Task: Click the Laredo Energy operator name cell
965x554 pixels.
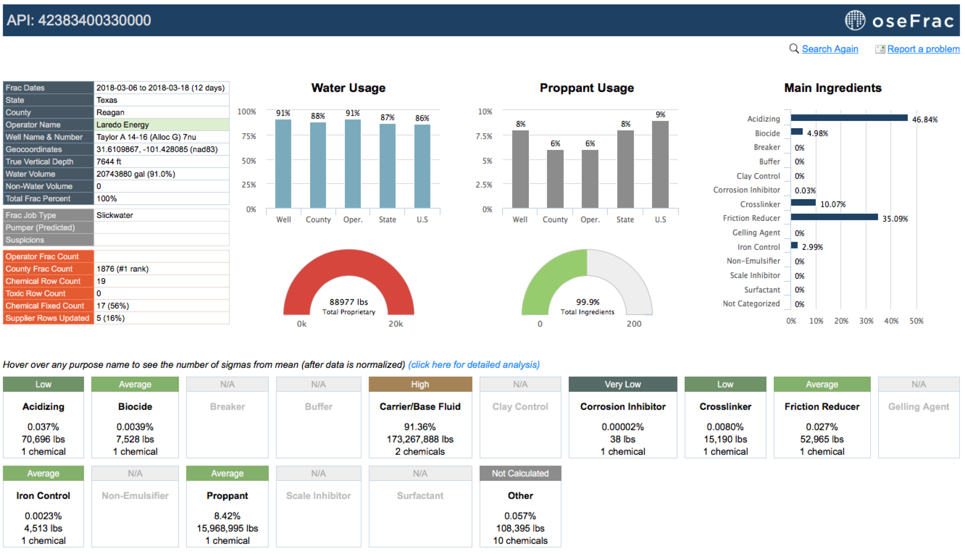Action: [x=161, y=125]
